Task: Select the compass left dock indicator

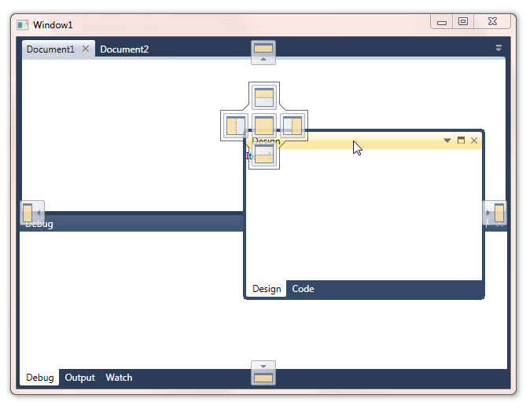Action: tap(235, 126)
